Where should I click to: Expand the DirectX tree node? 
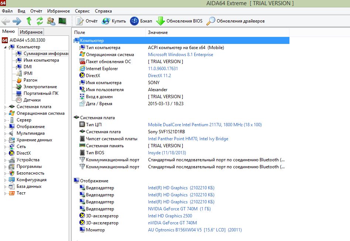tap(5, 154)
